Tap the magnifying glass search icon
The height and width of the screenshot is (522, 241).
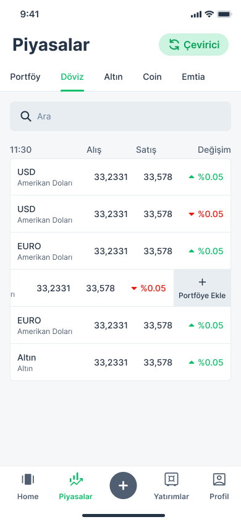(x=25, y=116)
